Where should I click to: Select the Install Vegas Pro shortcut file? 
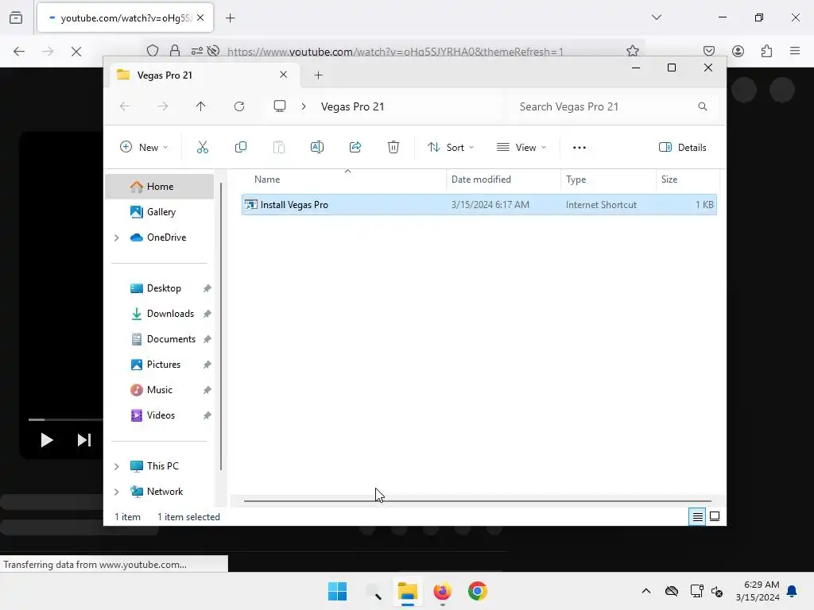click(479, 205)
